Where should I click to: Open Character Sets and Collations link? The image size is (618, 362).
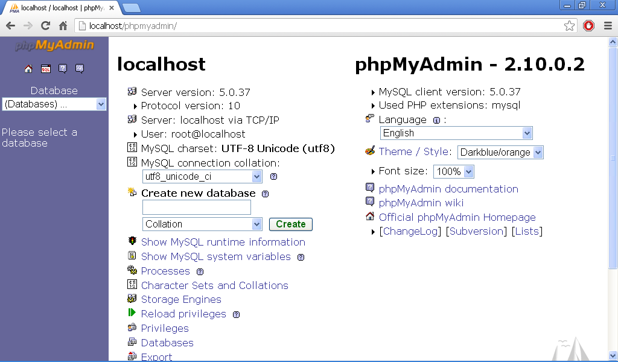[x=215, y=285]
